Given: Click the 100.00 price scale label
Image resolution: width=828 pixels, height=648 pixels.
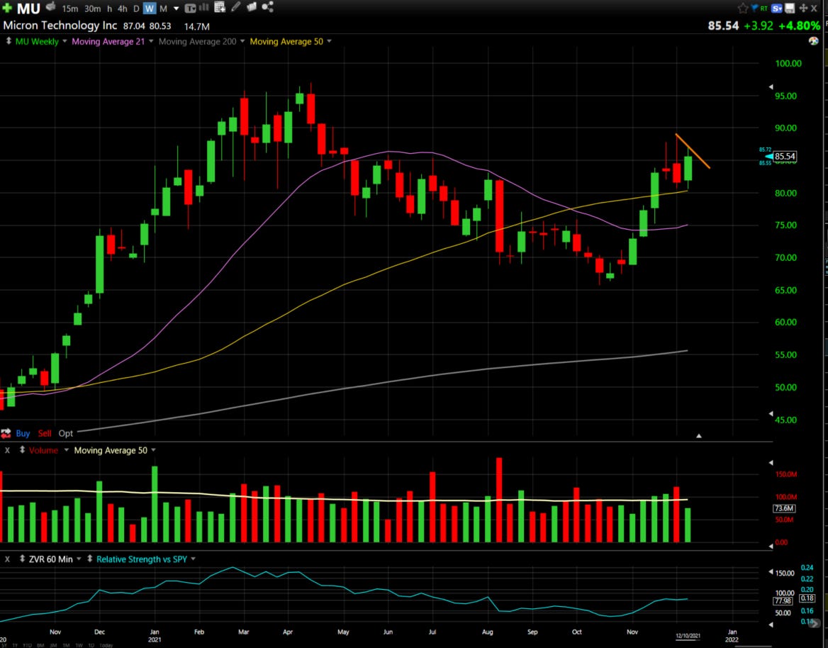Looking at the screenshot, I should (x=788, y=63).
